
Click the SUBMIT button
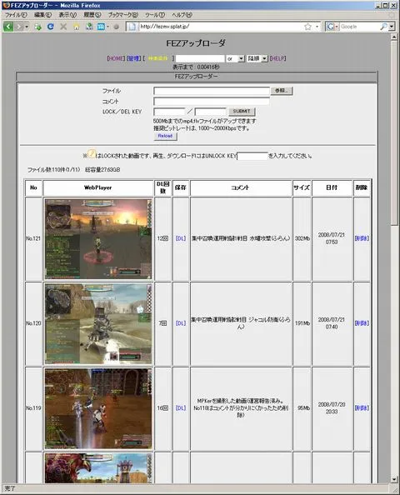pyautogui.click(x=242, y=112)
